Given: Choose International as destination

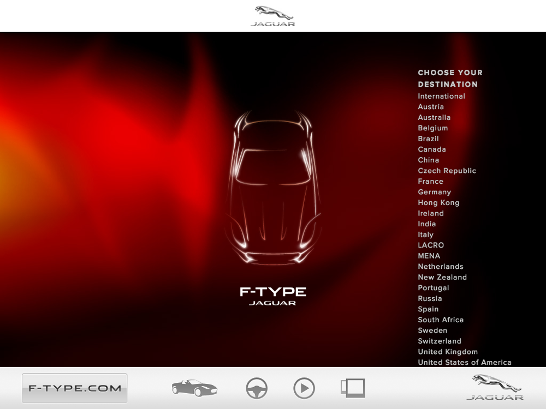Looking at the screenshot, I should (442, 97).
